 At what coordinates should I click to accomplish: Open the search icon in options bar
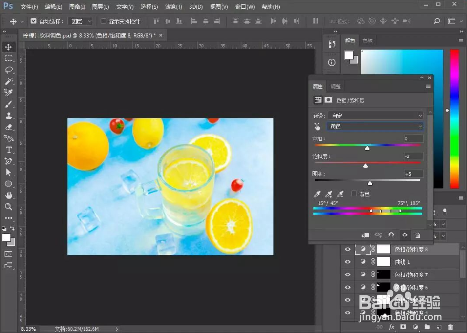(437, 21)
